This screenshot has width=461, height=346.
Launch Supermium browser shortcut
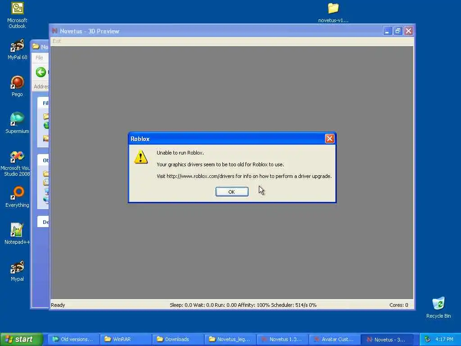(x=17, y=123)
